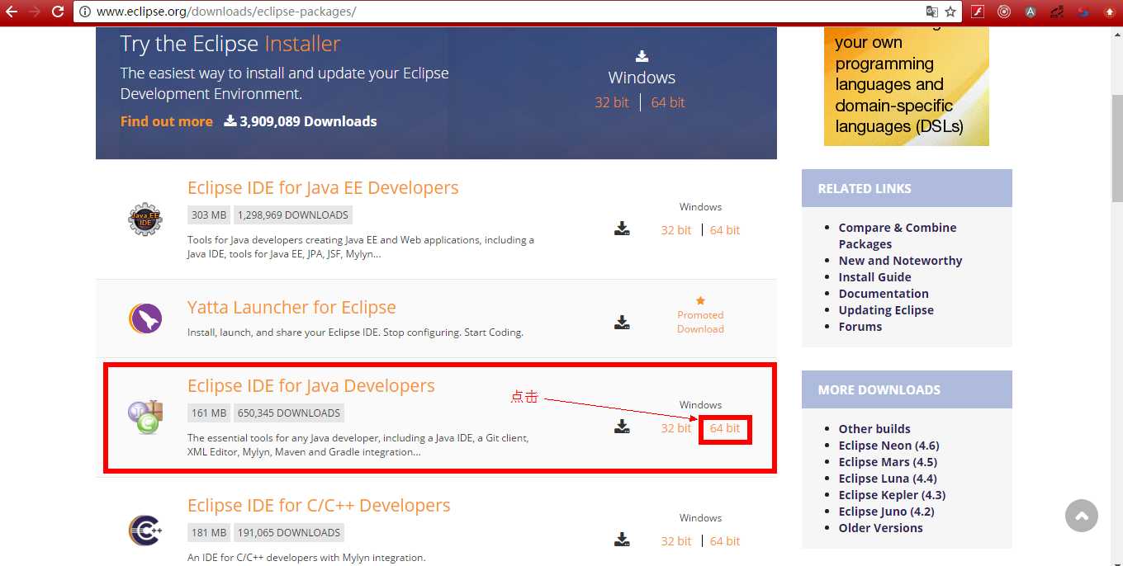Click the '161 MB' size badge

(209, 413)
